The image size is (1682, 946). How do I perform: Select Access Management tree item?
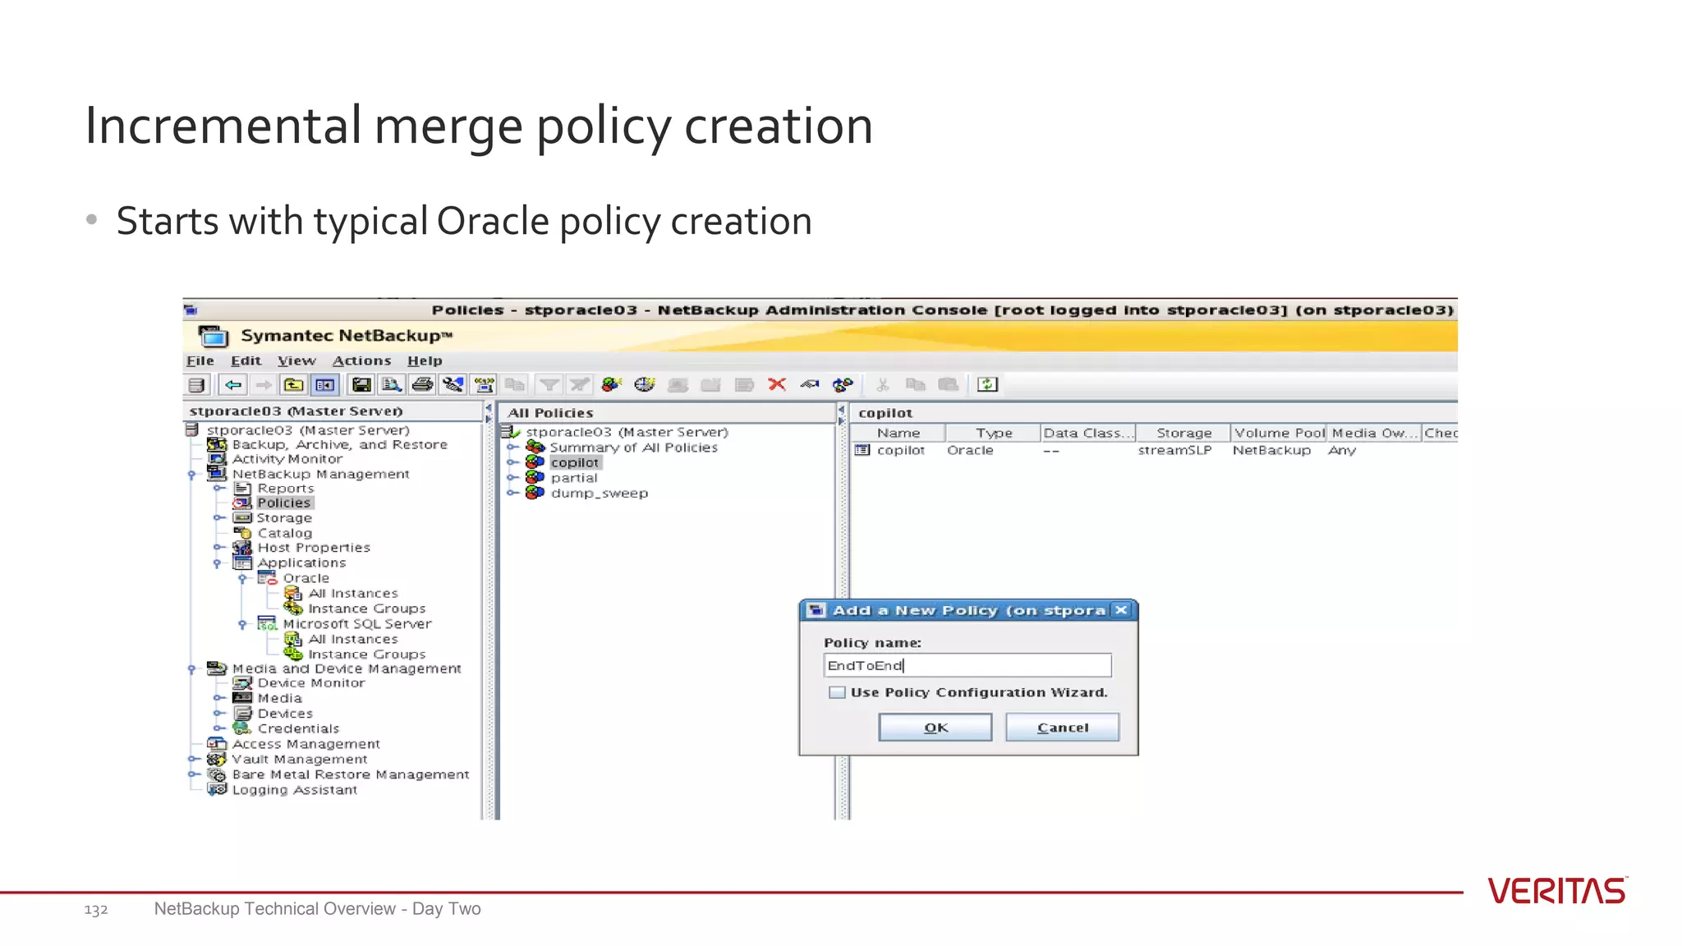pos(306,744)
